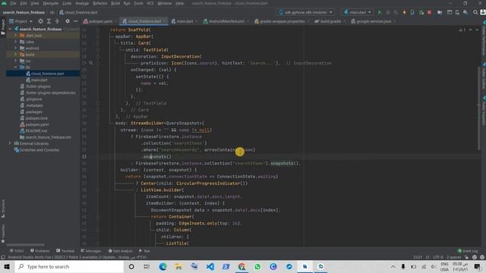Open the VCS menu

coord(150,3)
